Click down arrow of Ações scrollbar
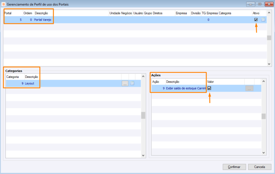Viewport: 275px width, 174px height. point(263,153)
